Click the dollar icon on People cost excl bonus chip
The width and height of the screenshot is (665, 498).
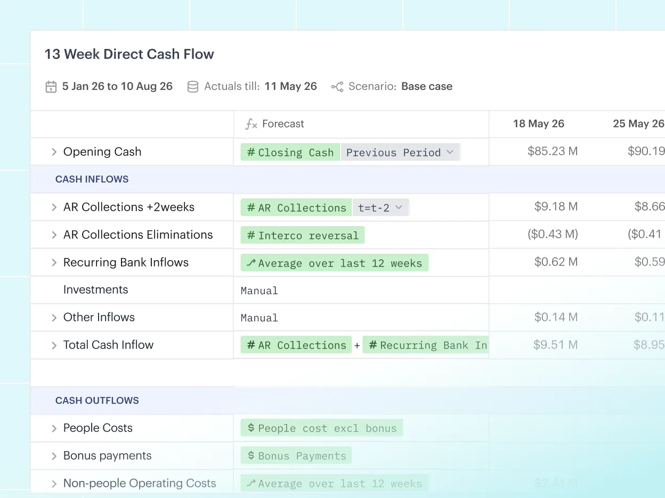[251, 428]
